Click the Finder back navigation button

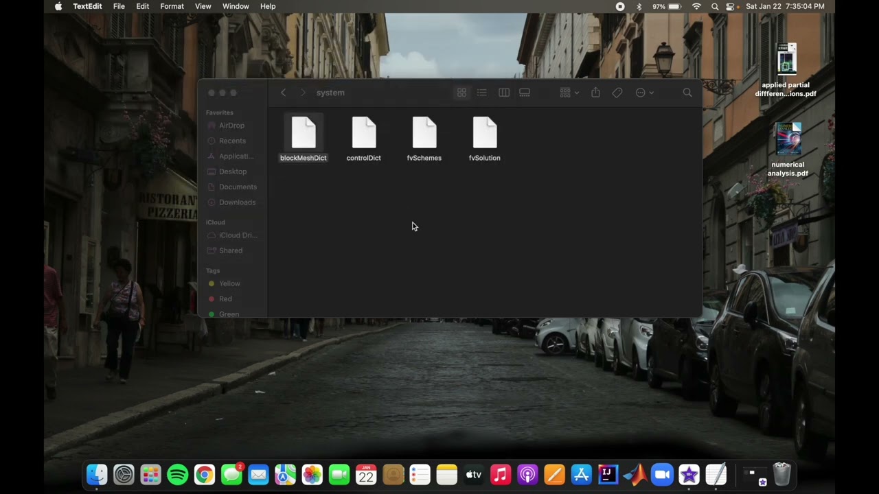pyautogui.click(x=283, y=93)
